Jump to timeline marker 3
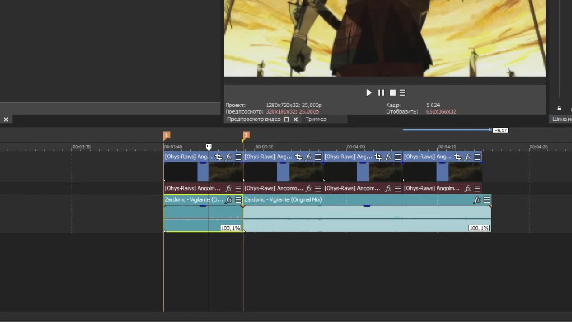 pyautogui.click(x=246, y=135)
